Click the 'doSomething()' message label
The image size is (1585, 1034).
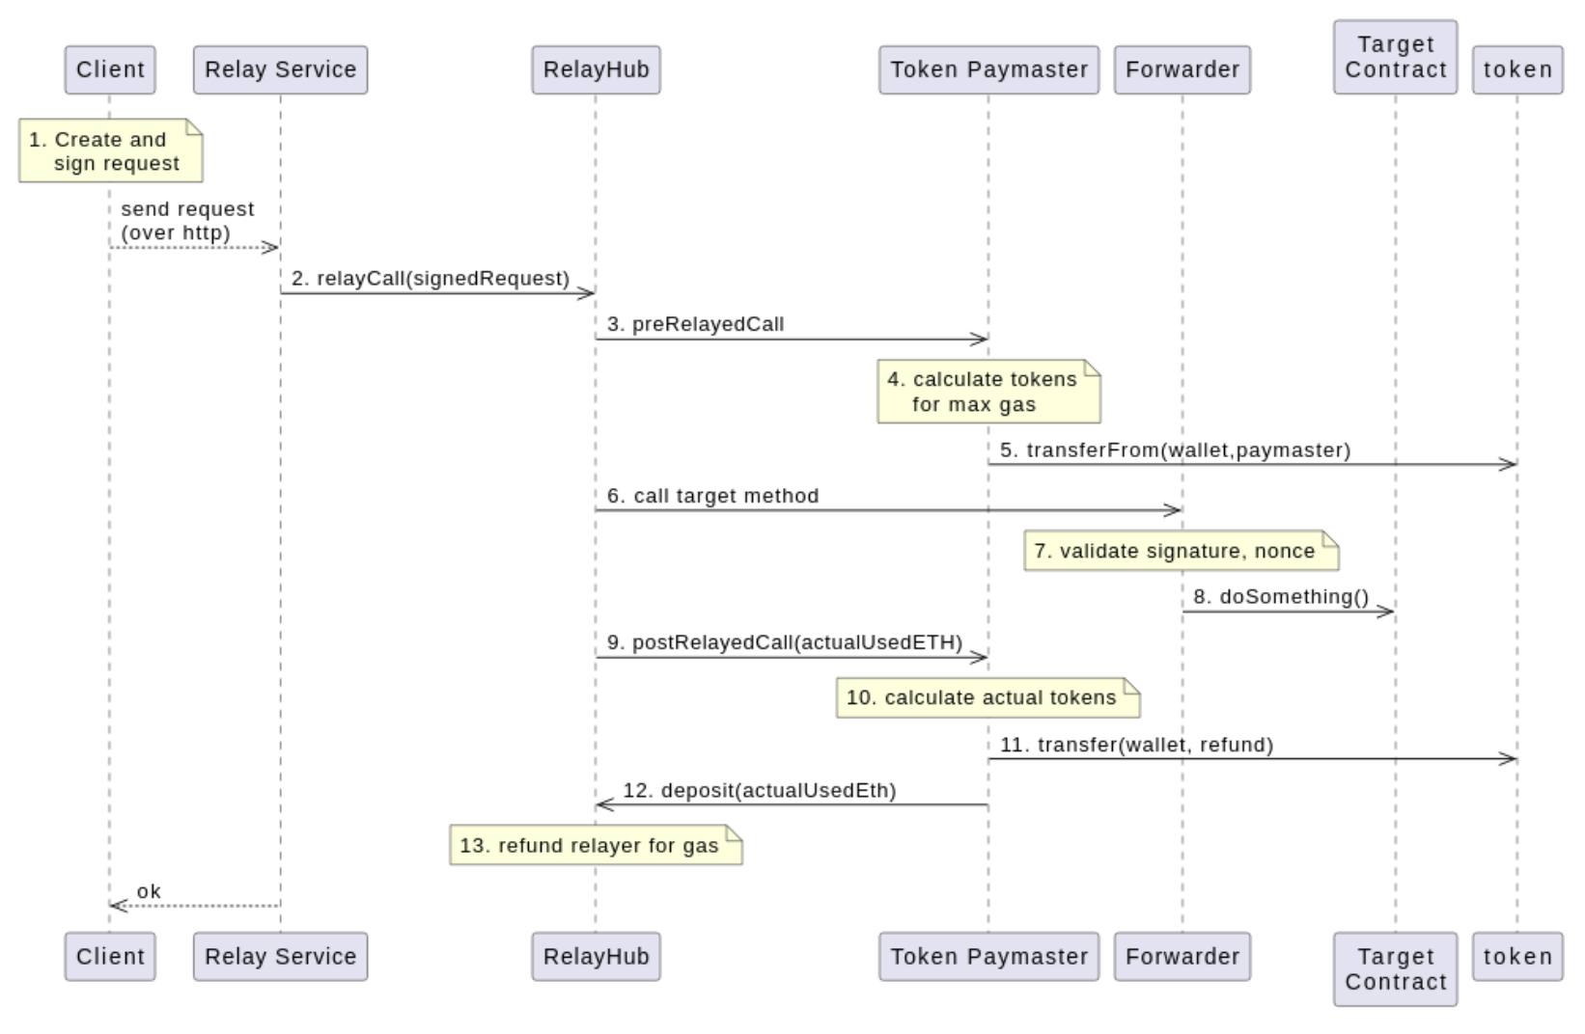click(x=1280, y=596)
